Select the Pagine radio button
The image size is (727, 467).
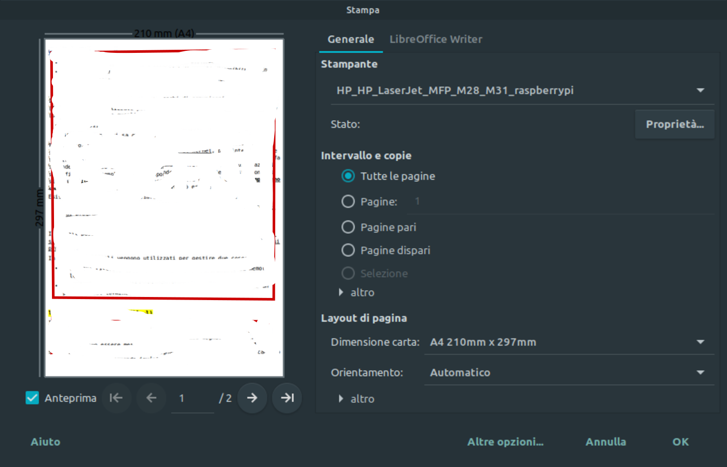coord(348,202)
